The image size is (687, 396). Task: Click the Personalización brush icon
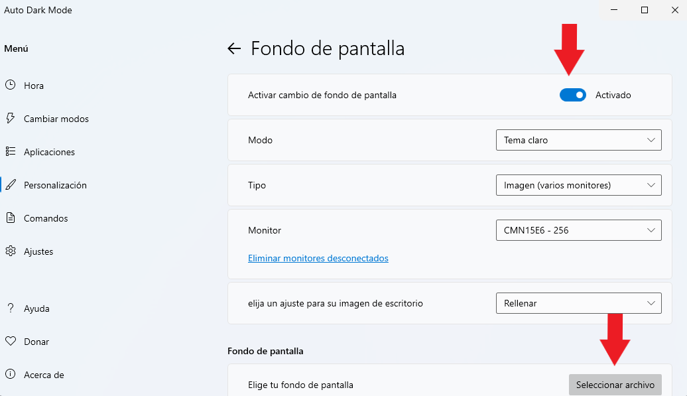click(11, 185)
